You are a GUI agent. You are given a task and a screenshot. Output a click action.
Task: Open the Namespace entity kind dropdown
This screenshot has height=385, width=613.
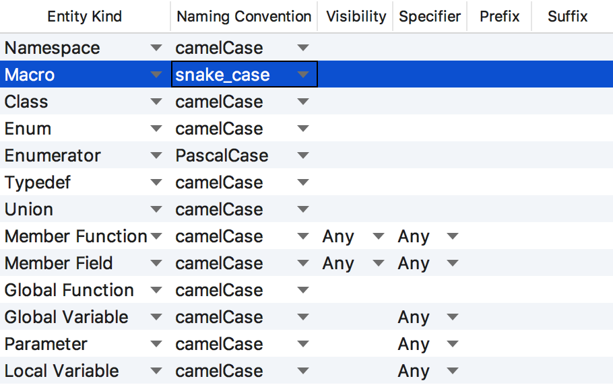point(156,48)
